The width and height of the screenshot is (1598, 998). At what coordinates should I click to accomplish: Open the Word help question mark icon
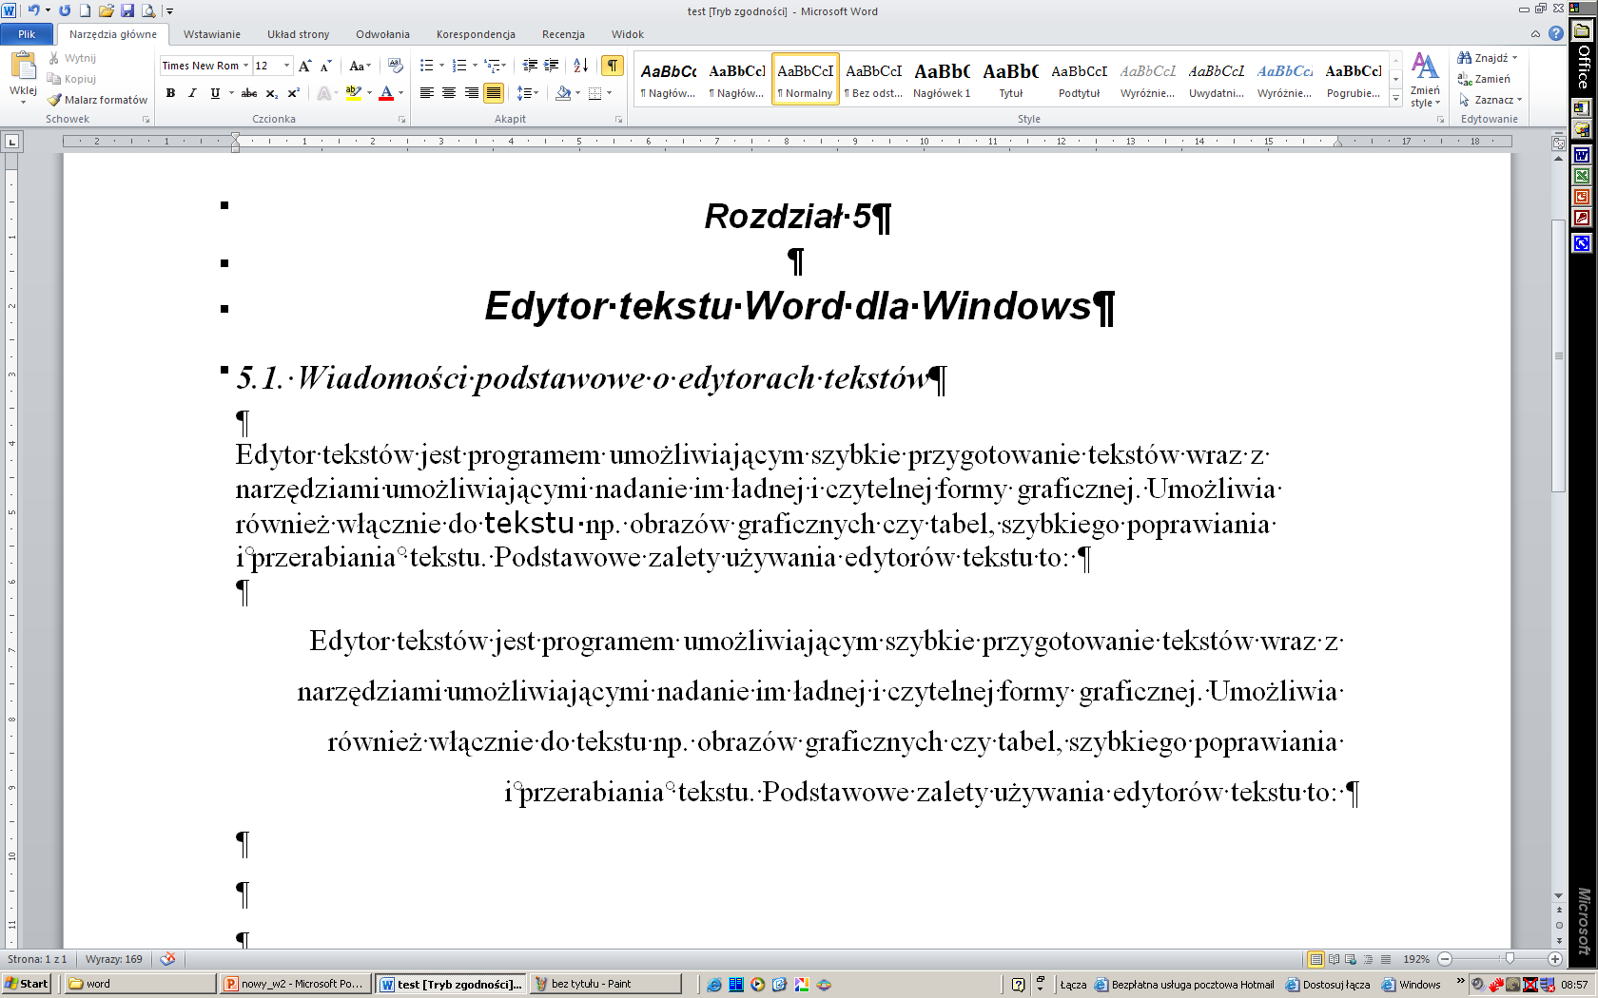(x=1556, y=33)
